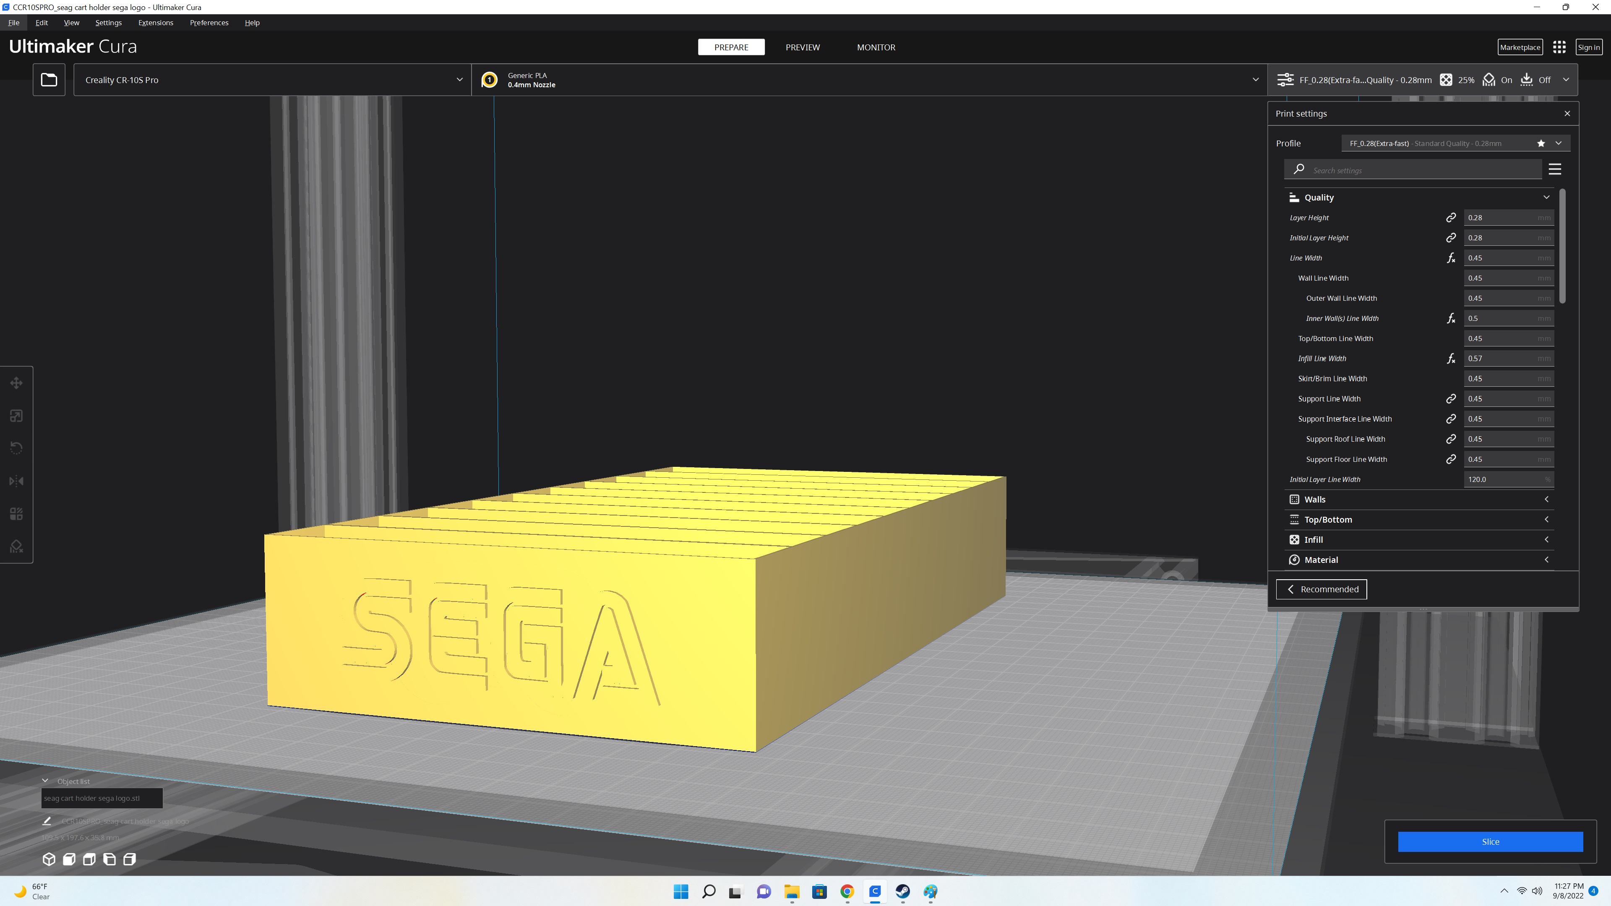1611x906 pixels.
Task: Expand the Walls settings section
Action: (1420, 500)
